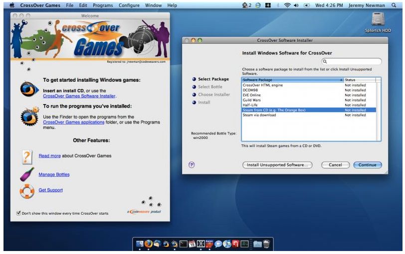Launch Thunderbird from the dock
The image size is (405, 254).
[157, 244]
